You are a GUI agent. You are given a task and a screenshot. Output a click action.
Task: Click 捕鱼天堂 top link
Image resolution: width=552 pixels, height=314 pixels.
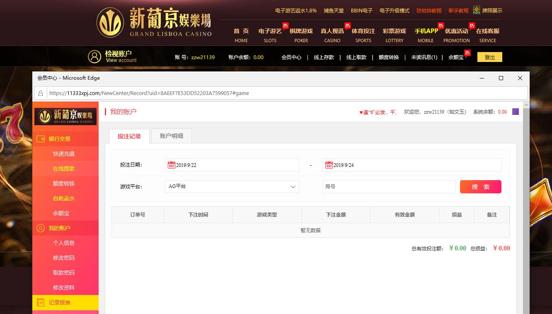pyautogui.click(x=334, y=11)
